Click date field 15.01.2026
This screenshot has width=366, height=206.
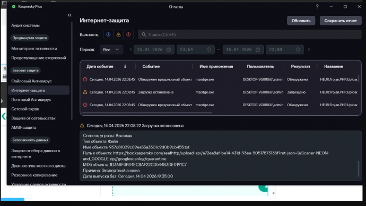click(x=154, y=50)
